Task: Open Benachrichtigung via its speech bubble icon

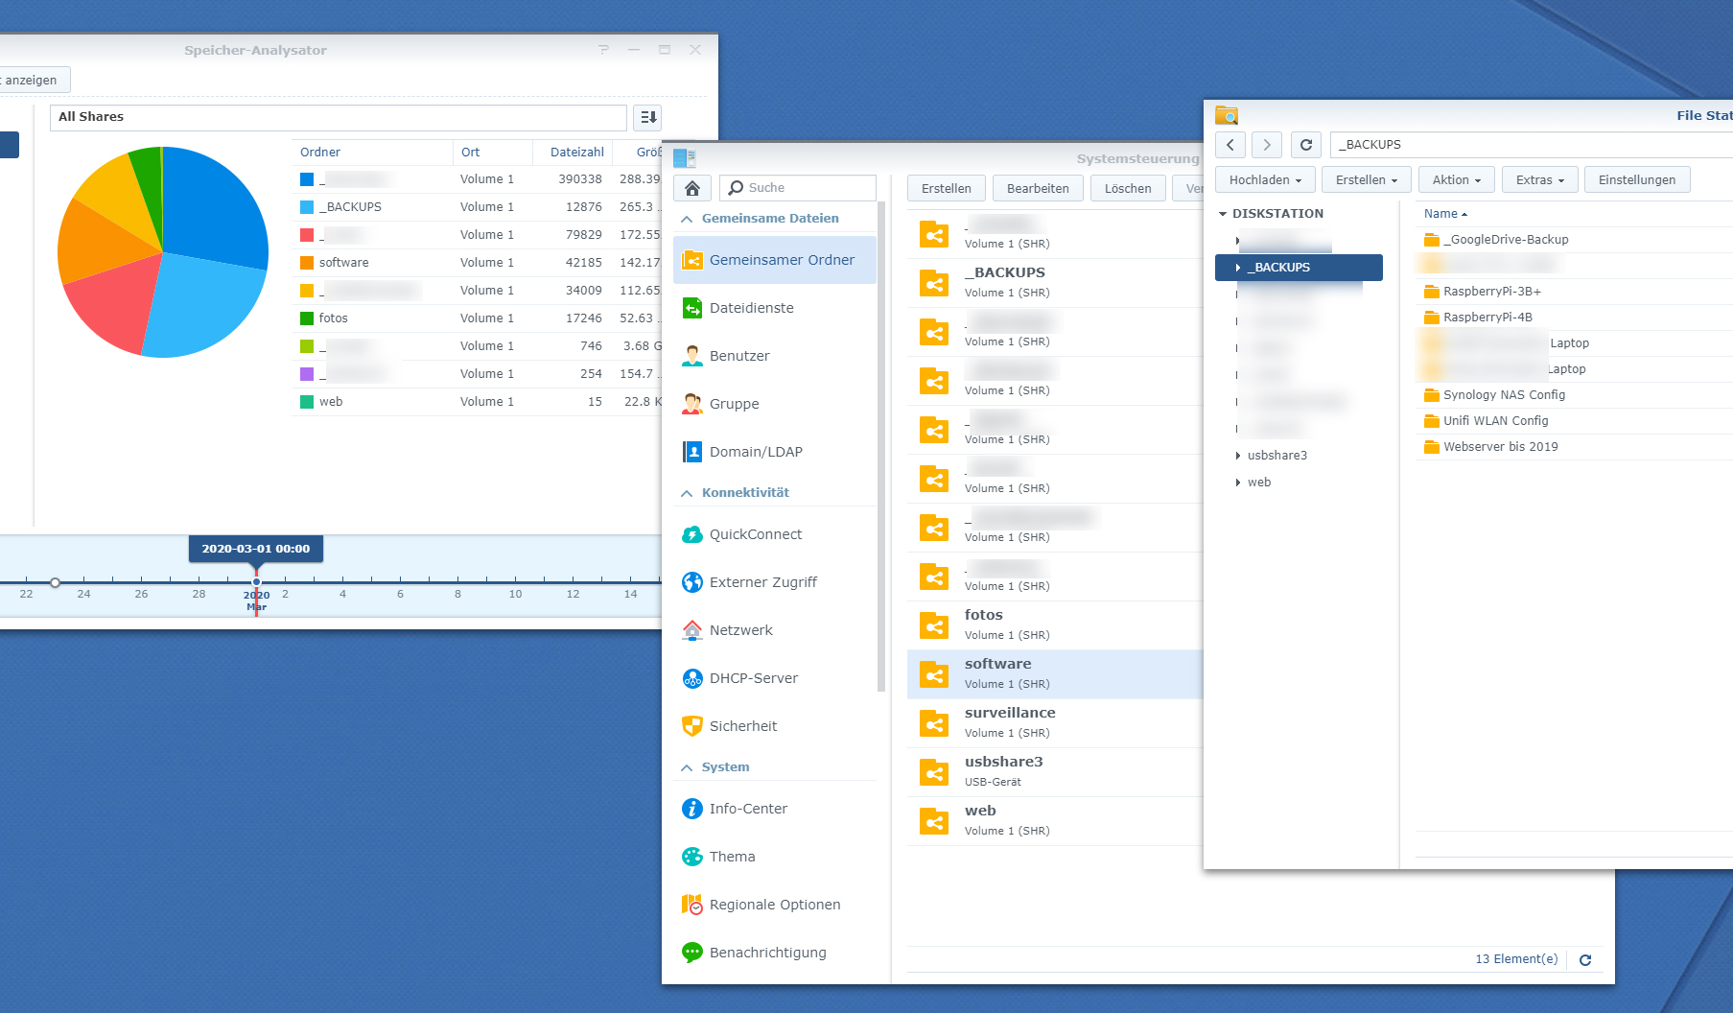Action: click(692, 953)
